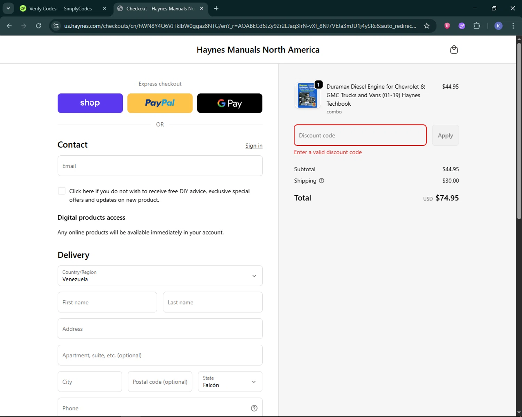The image size is (522, 417).
Task: View site information icon in address bar
Action: pyautogui.click(x=56, y=26)
